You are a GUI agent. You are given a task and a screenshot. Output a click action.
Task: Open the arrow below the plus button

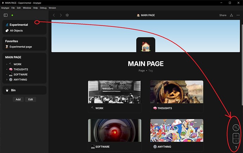236,141
